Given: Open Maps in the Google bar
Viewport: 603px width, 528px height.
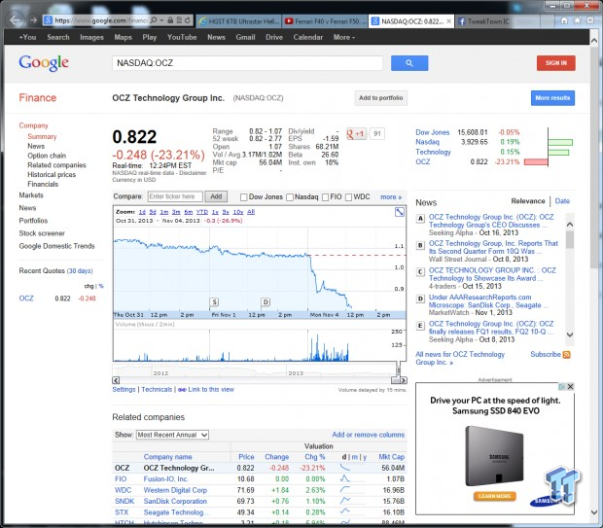Looking at the screenshot, I should (x=124, y=37).
